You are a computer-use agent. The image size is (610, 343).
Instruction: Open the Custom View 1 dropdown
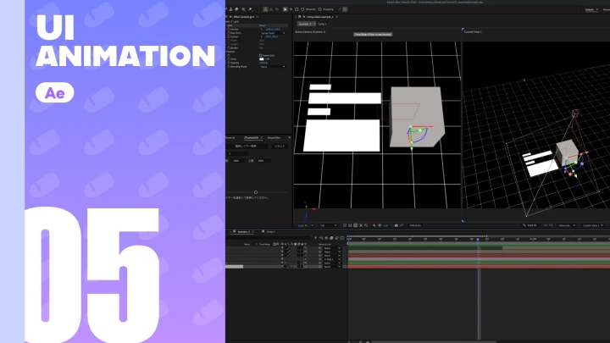coord(593,225)
